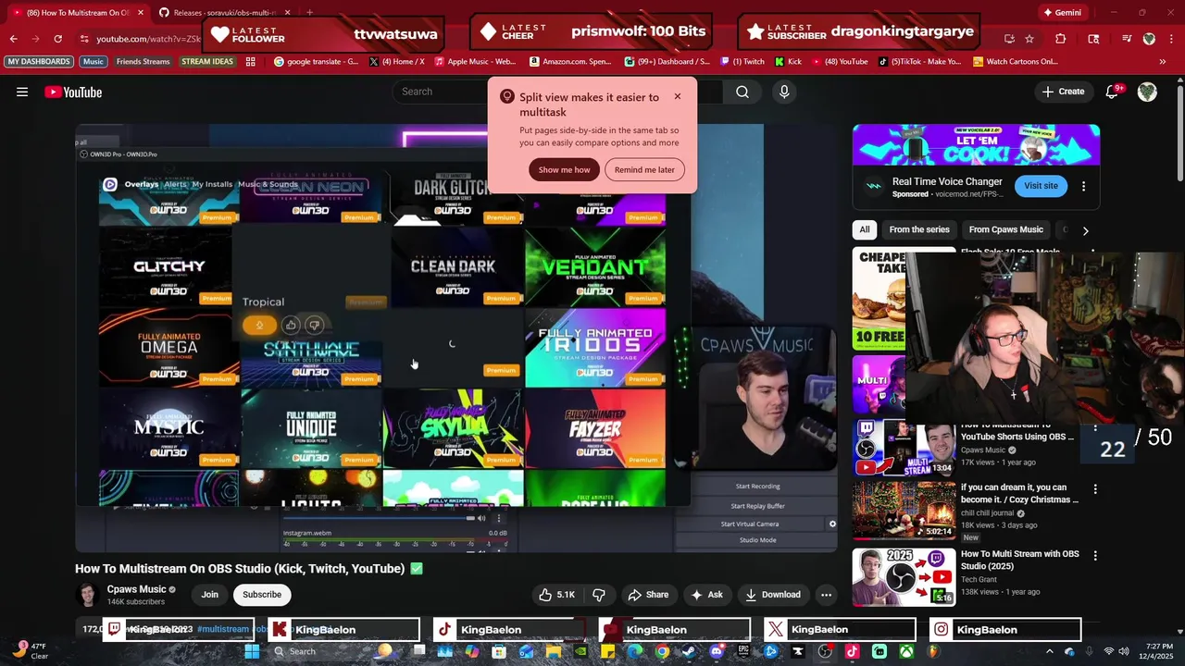Open the YouTube guide hamburger menu
Image resolution: width=1185 pixels, height=666 pixels.
[x=22, y=92]
